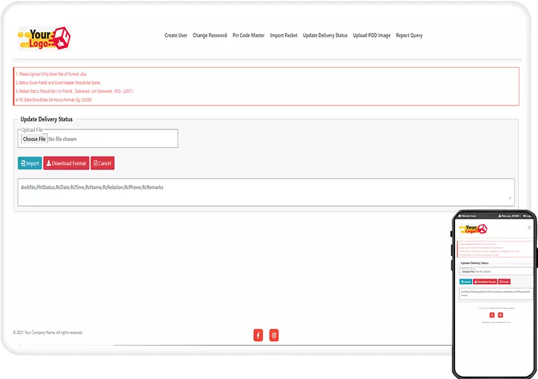Grab the textarea resize handle corner
The height and width of the screenshot is (379, 538).
(x=510, y=198)
